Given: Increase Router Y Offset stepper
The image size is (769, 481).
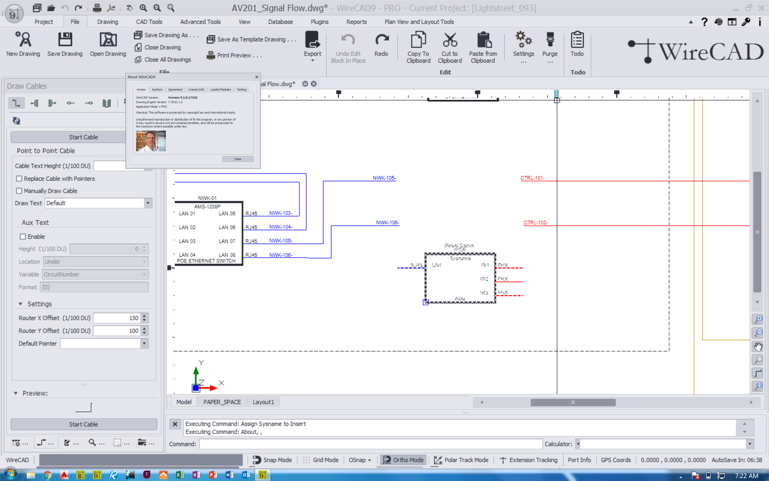Looking at the screenshot, I should 144,328.
